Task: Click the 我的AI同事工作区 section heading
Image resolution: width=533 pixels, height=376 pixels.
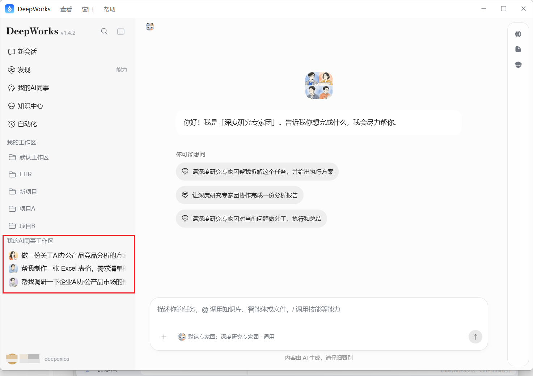Action: tap(30, 241)
